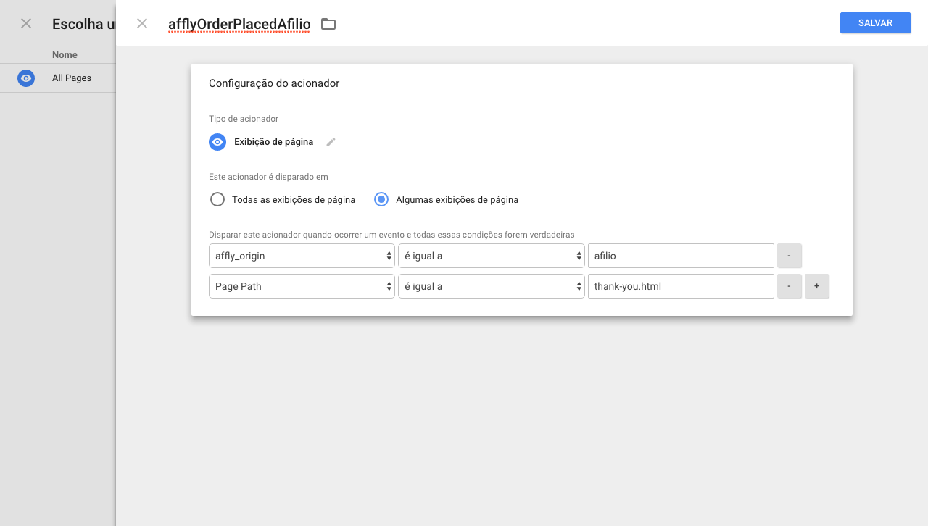Click the 'thank-you.html' value input field
This screenshot has height=526, width=928.
pyautogui.click(x=681, y=286)
